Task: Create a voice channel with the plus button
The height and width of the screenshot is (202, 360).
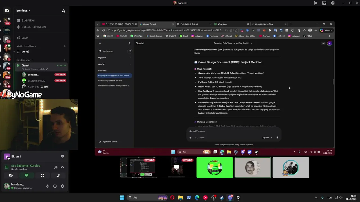Action: 64,60
